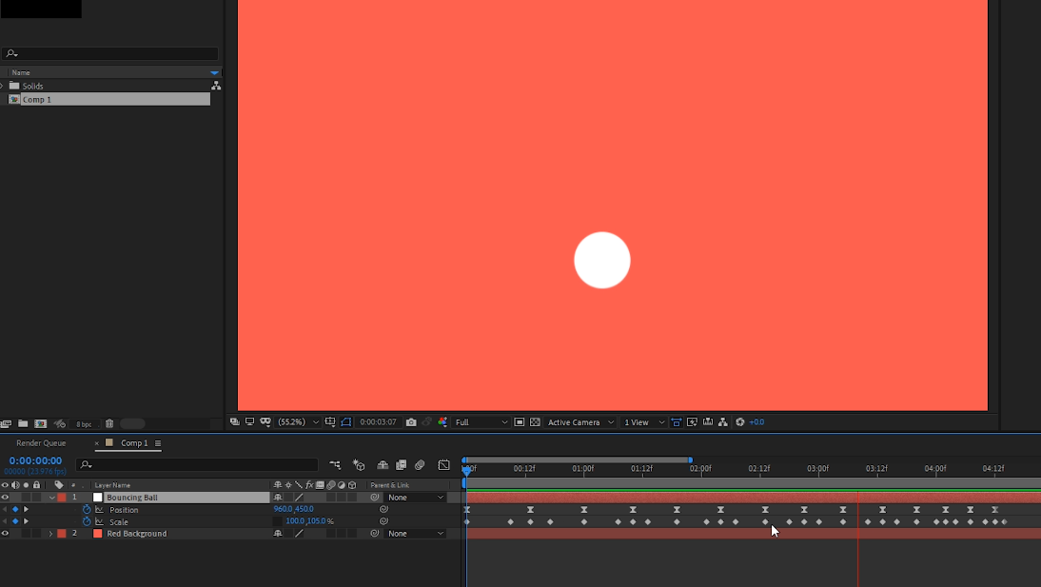Click Bouncing Ball label color swatch
Viewport: 1041px width, 587px height.
point(62,498)
